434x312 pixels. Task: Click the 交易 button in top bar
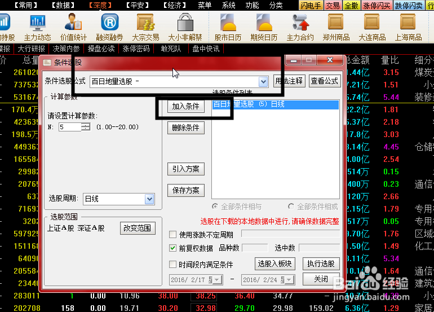click(x=333, y=6)
